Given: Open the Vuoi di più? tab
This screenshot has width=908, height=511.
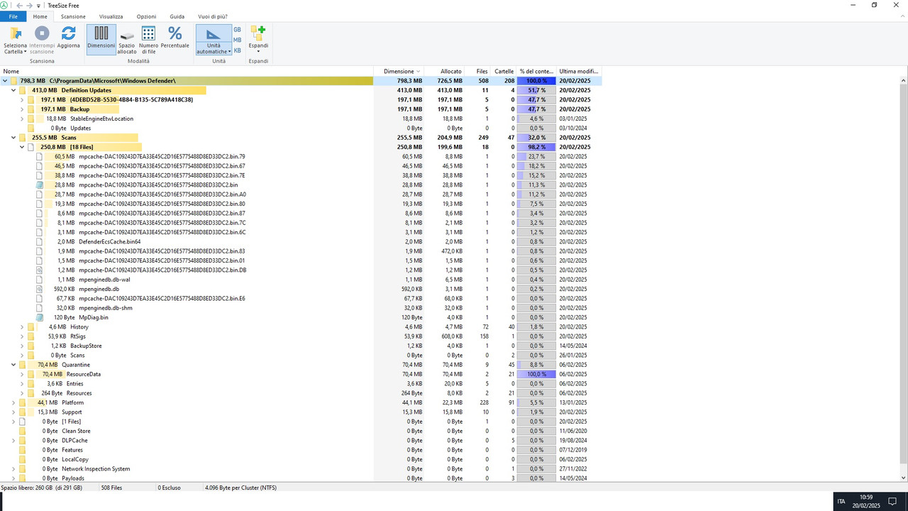Looking at the screenshot, I should pos(213,16).
